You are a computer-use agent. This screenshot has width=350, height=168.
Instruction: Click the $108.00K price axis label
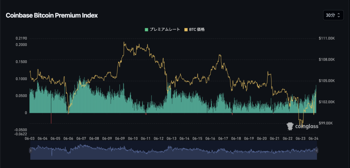tap(327, 60)
